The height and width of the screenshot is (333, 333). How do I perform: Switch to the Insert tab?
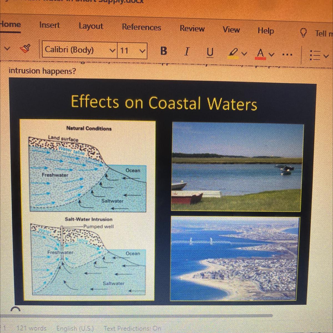coord(49,25)
